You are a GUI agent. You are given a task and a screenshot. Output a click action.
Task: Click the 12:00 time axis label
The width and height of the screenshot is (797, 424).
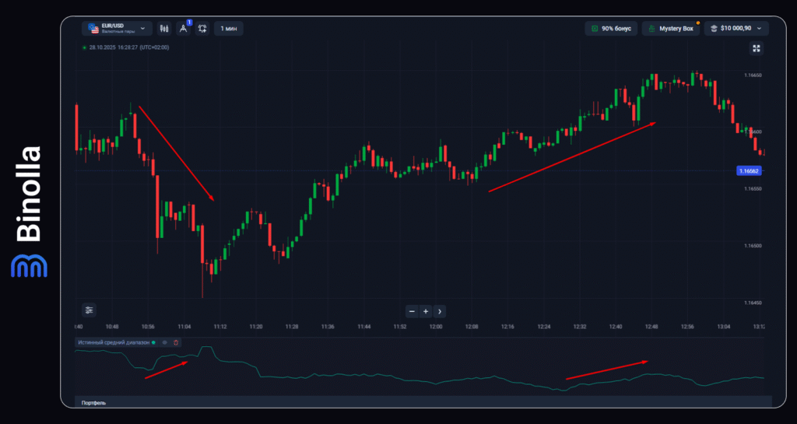click(436, 327)
